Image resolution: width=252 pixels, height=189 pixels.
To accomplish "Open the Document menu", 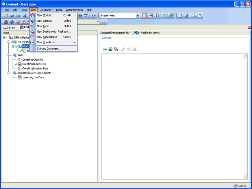I will coord(46,10).
